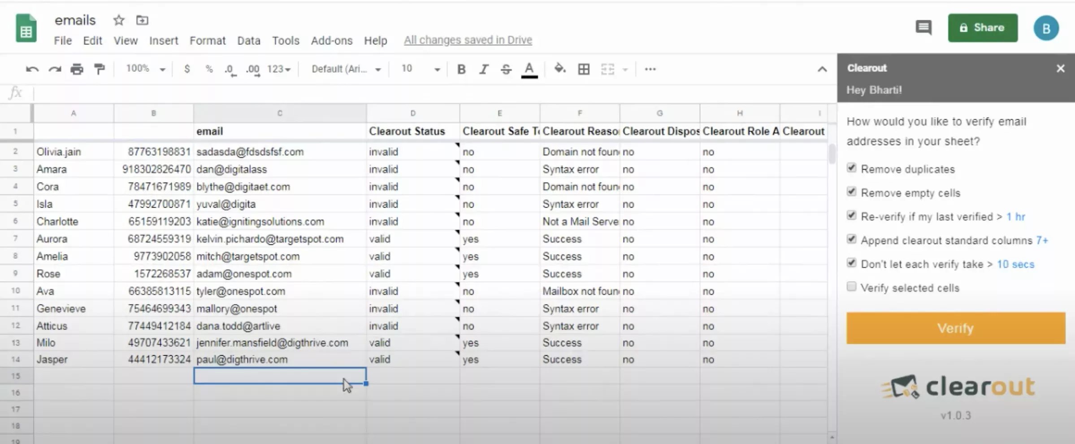Click the formula bar input
The image size is (1075, 444).
tap(435, 93)
